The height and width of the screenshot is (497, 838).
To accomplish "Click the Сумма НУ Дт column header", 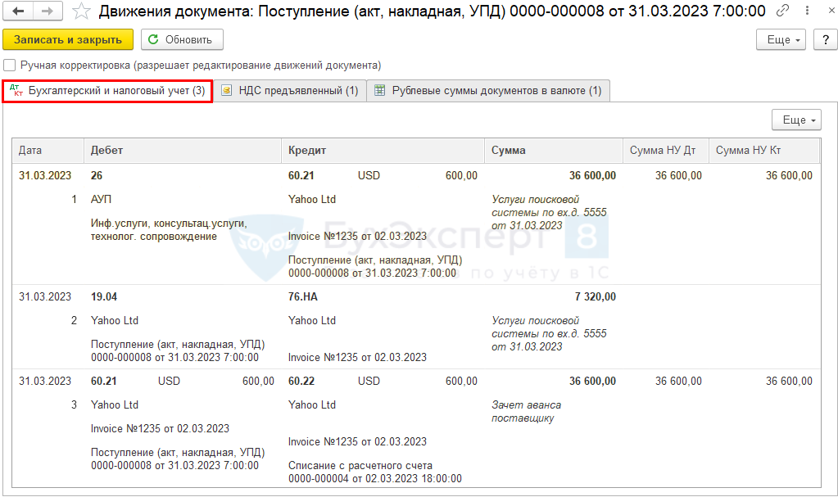I will [666, 151].
